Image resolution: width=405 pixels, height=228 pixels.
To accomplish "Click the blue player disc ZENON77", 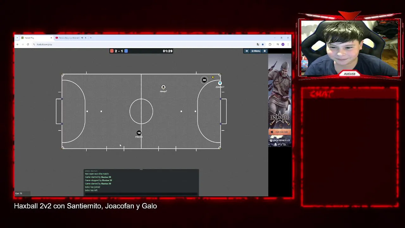I will 220,83.
